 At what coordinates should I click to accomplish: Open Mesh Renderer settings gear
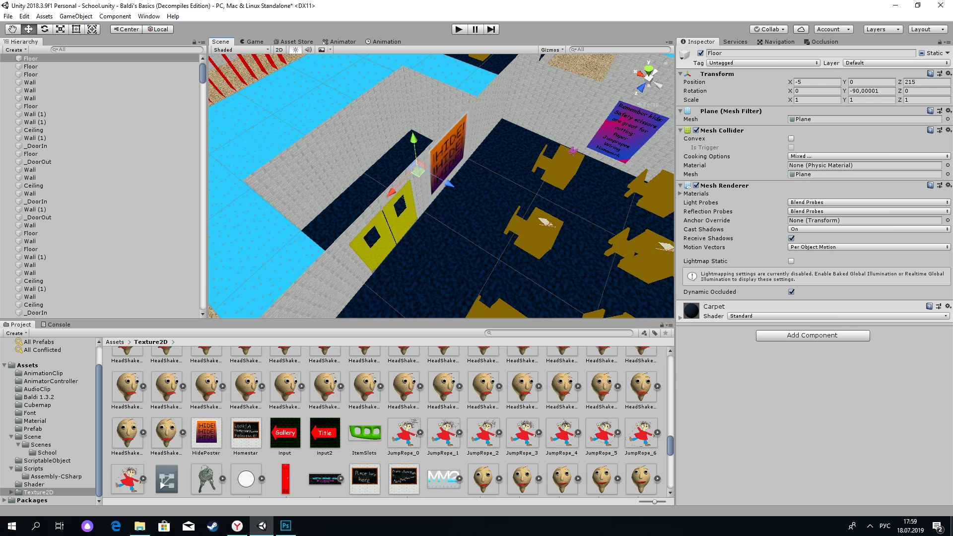[x=948, y=185]
